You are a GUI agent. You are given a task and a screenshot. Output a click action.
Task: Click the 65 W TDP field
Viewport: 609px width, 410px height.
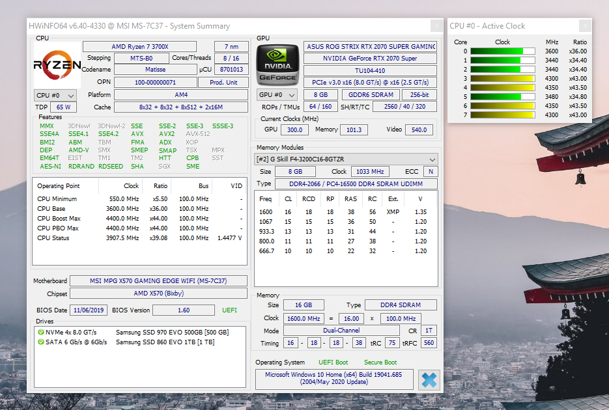click(x=63, y=107)
